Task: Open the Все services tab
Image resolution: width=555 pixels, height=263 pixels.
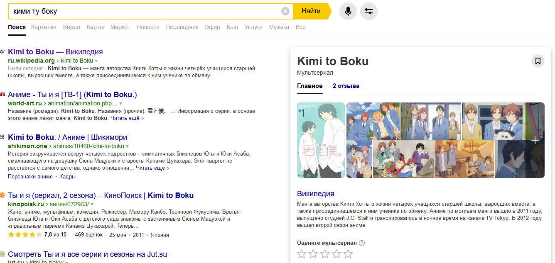Action: [301, 27]
